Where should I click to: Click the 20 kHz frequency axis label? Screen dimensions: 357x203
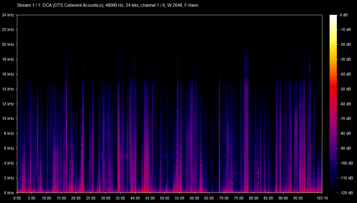8,45
